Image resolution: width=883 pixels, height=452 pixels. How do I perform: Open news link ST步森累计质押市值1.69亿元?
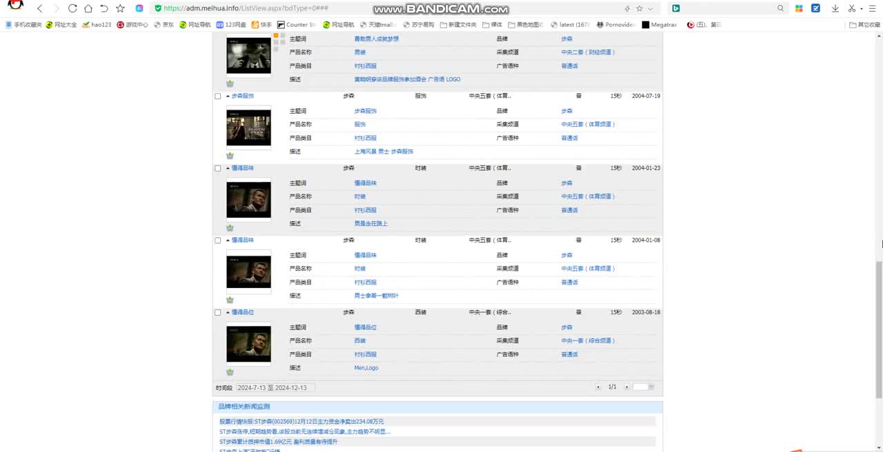click(x=279, y=442)
